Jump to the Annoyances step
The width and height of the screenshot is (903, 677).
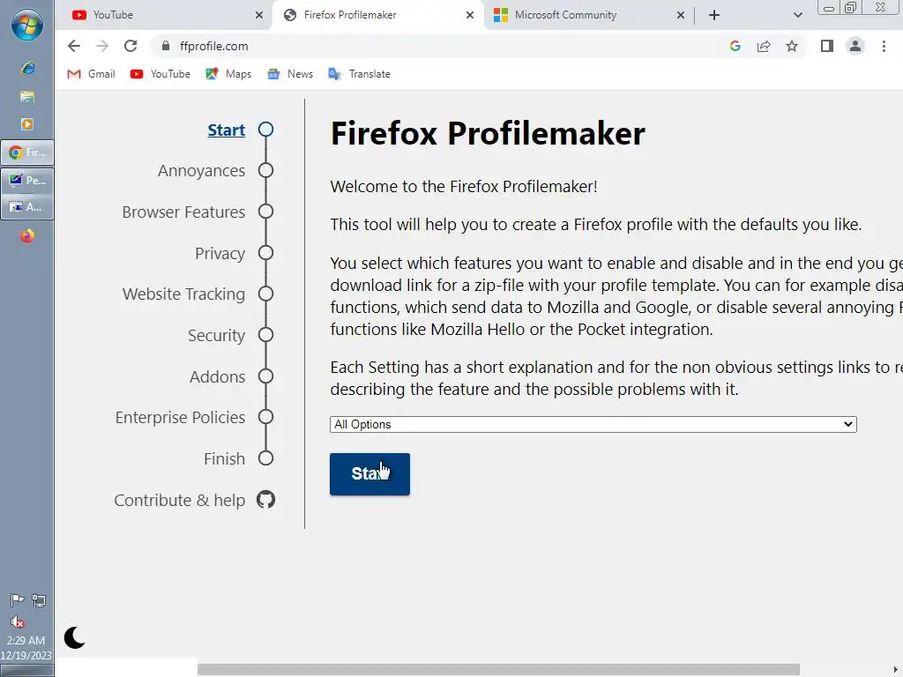click(202, 171)
